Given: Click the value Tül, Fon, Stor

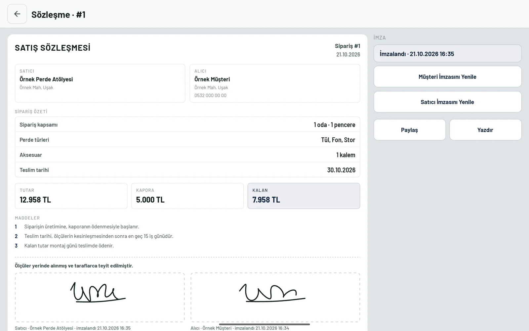Looking at the screenshot, I should (338, 140).
